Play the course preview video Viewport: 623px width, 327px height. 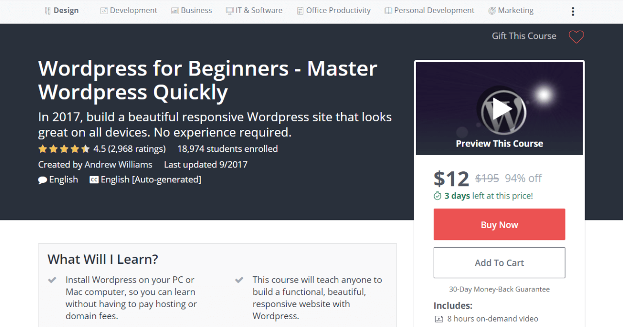click(x=501, y=108)
